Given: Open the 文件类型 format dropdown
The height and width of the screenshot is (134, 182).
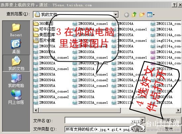Looking at the screenshot, I should pos(142,129).
